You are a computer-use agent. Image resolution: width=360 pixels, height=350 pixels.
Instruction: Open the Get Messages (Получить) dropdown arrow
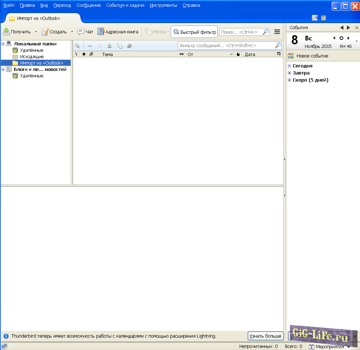36,32
